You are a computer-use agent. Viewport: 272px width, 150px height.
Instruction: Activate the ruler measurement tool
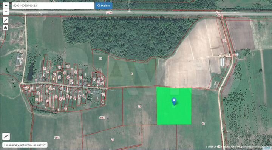[x=6, y=136]
